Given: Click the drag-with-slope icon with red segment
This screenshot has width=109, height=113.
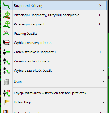Looking at the screenshot, I should click(6, 15).
